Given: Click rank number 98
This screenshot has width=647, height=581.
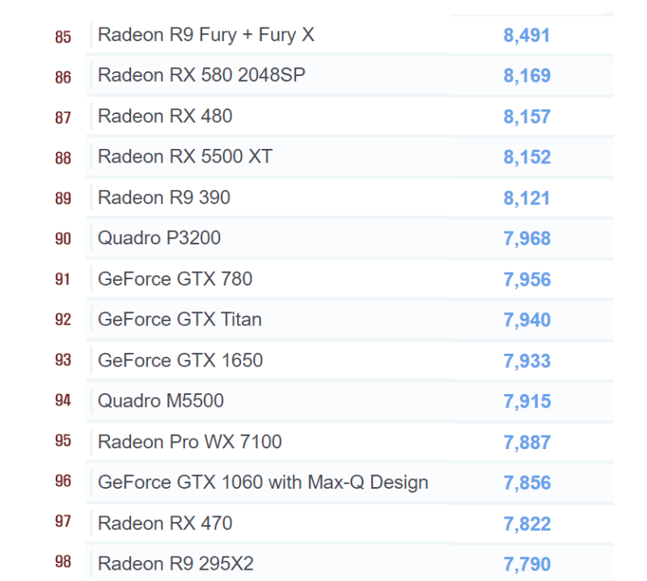Looking at the screenshot, I should coord(63,562).
